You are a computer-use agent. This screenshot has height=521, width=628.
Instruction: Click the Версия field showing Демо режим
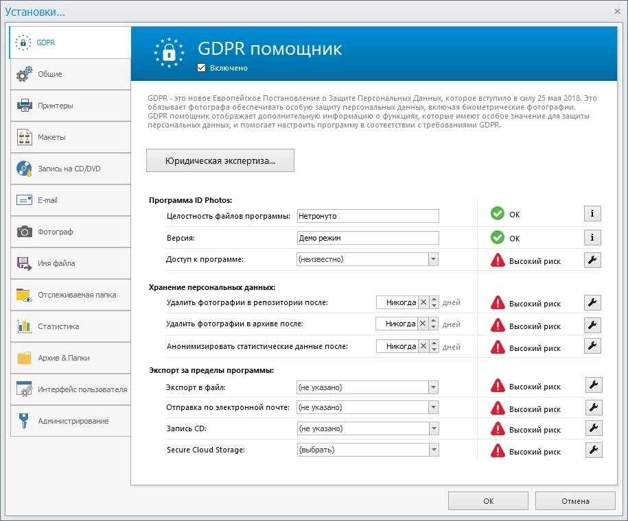[368, 238]
